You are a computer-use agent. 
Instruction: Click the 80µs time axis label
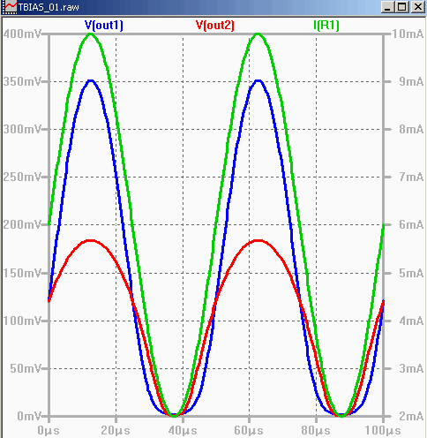(x=316, y=431)
